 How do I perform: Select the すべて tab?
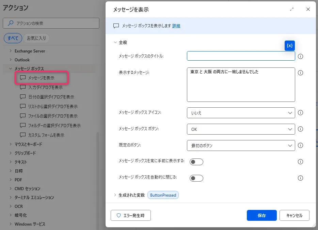click(13, 38)
